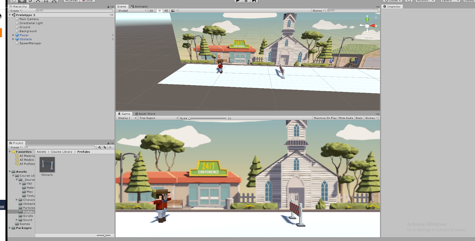Collapse Assets folder tree

(x=10, y=171)
